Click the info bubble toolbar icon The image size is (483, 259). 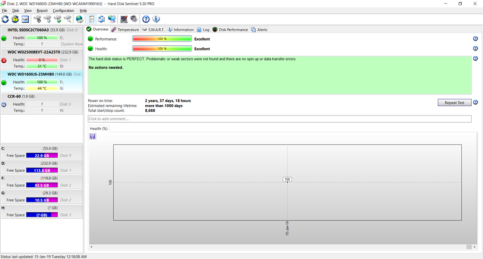[156, 19]
